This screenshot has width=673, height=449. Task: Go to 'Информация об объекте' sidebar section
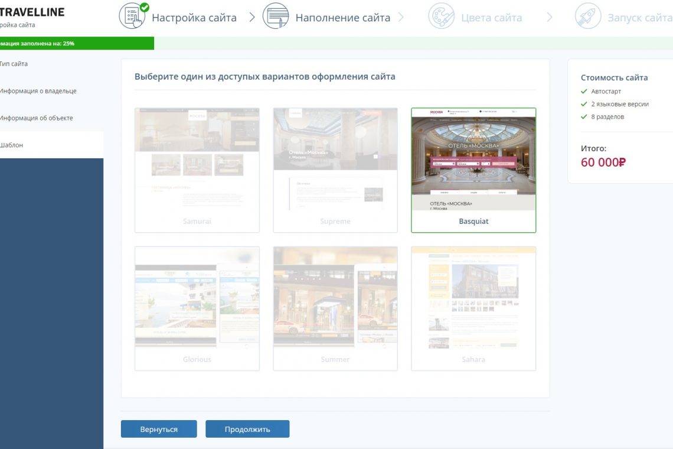pos(51,118)
